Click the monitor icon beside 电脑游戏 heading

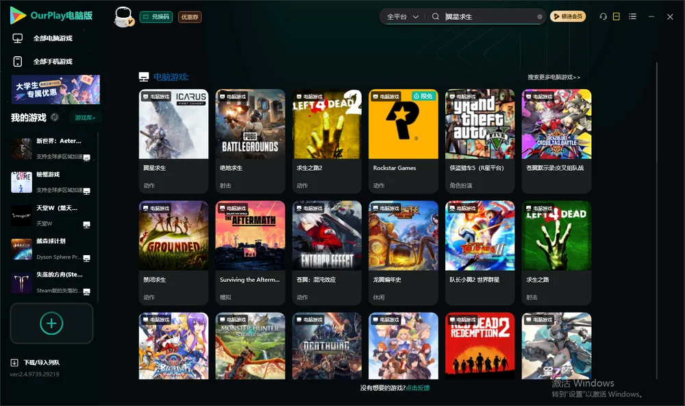coord(144,77)
